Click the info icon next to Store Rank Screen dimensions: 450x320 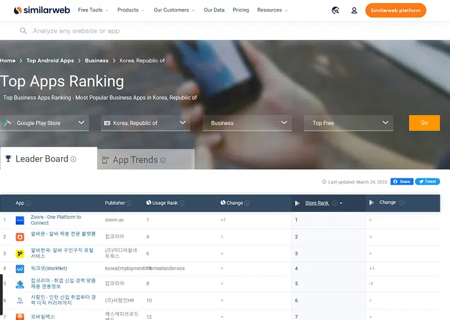tap(335, 203)
